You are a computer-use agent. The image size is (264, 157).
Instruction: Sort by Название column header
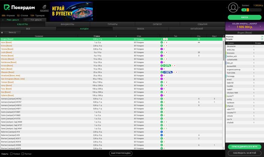tap(39, 36)
